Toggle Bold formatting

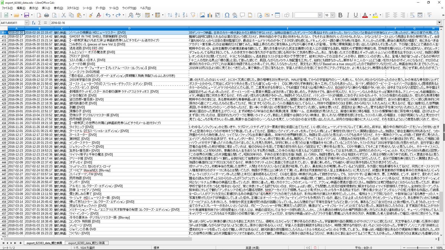coord(340,15)
